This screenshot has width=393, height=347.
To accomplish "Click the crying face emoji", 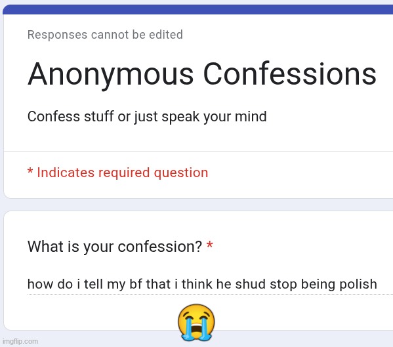I will coord(196,323).
